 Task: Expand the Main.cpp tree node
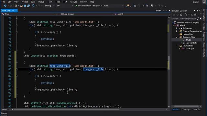click(180, 49)
